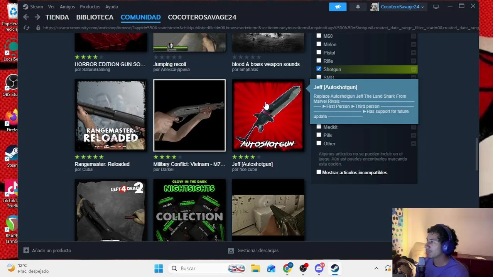Open Steam announcements megaphone button

pyautogui.click(x=338, y=7)
